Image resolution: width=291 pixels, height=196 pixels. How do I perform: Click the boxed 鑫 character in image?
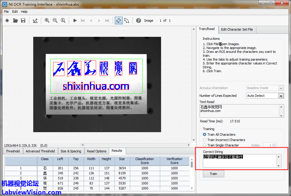coord(74,68)
